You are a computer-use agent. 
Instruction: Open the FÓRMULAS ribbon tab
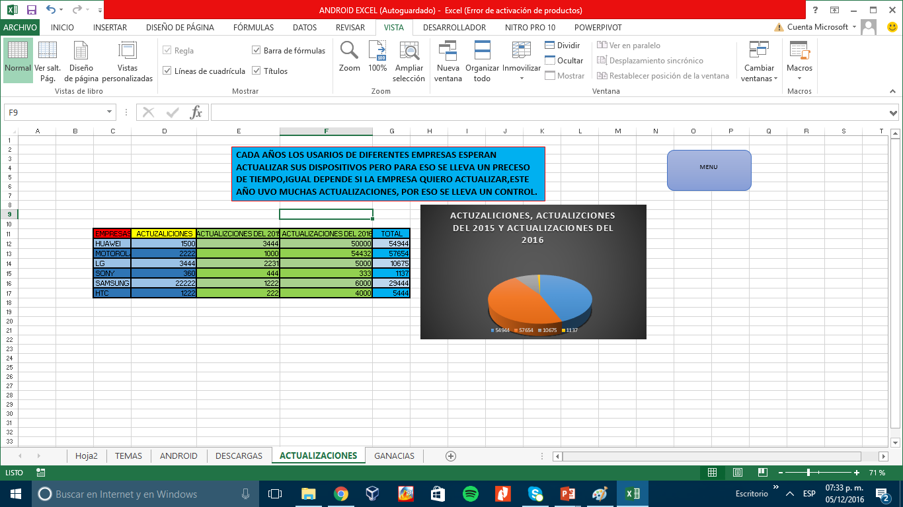(x=253, y=28)
